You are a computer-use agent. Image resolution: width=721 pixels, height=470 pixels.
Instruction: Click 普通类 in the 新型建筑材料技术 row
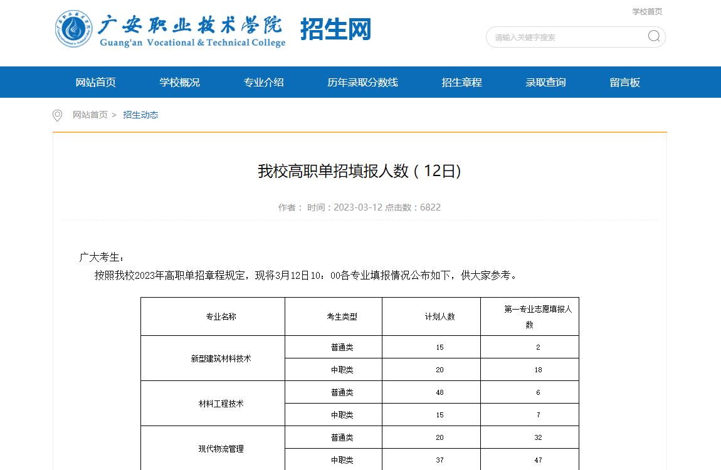coord(334,347)
